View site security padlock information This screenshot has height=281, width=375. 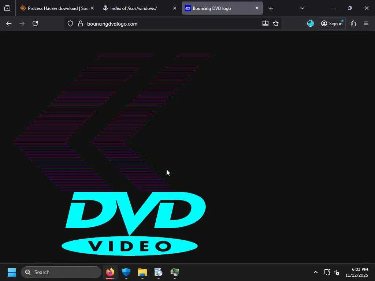pyautogui.click(x=81, y=24)
